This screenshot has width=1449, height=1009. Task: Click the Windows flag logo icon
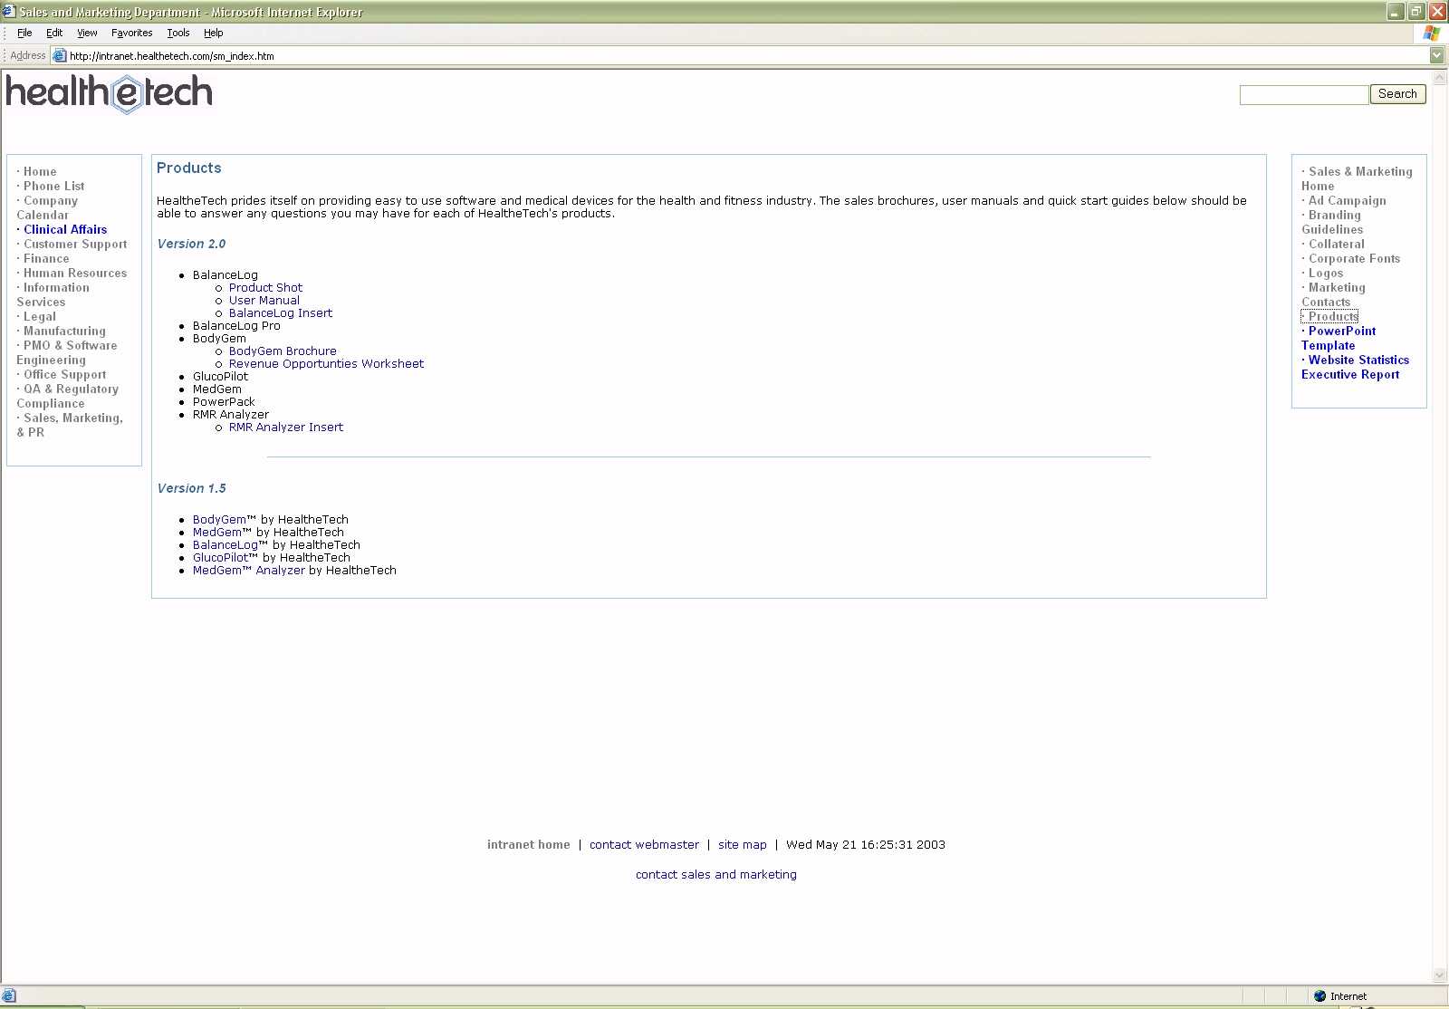click(1431, 33)
